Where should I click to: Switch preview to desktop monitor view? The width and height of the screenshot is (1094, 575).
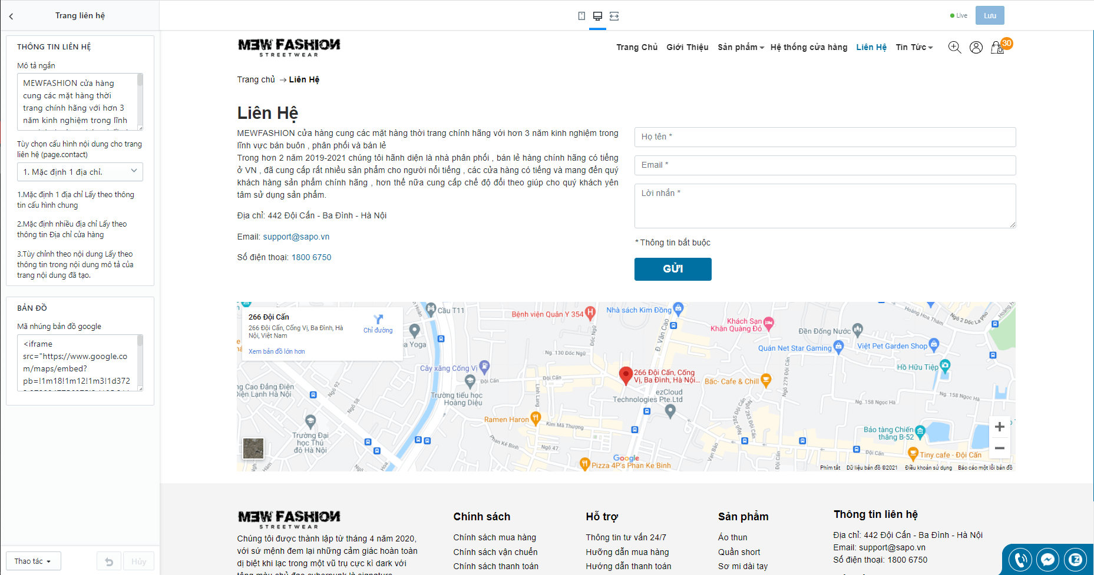597,16
